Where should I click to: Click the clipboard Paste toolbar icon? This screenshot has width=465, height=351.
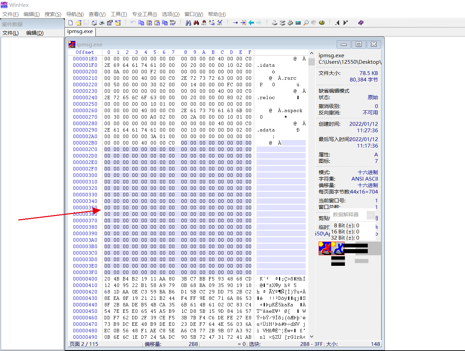point(157,23)
